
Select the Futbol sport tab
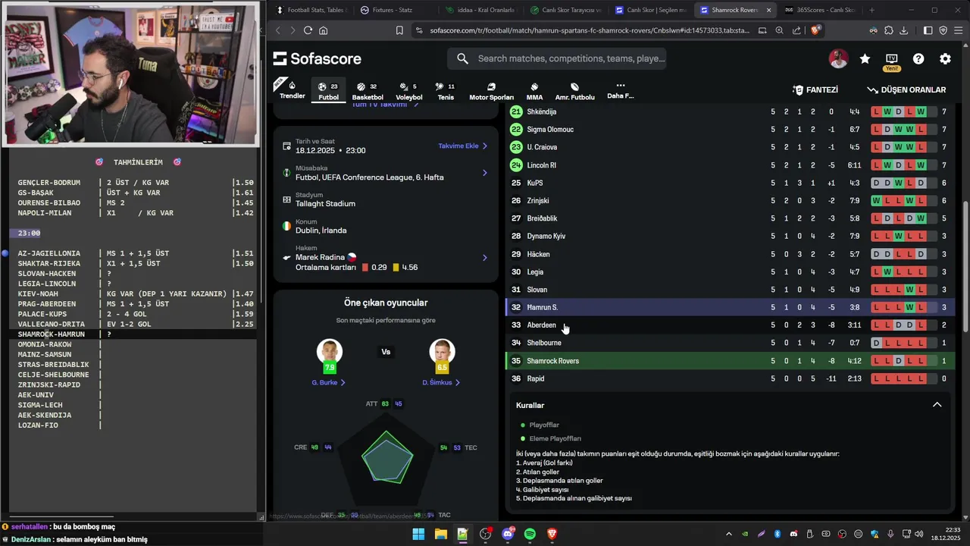tap(328, 91)
